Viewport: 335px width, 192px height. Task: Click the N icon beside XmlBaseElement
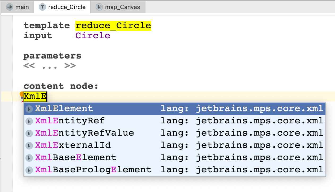(x=29, y=158)
